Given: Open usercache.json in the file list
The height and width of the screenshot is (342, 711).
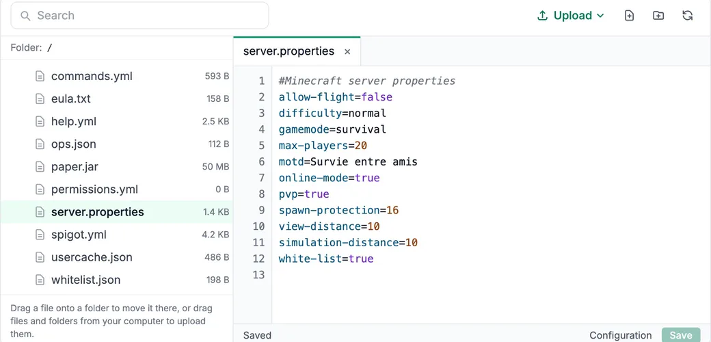Looking at the screenshot, I should tap(116, 257).
